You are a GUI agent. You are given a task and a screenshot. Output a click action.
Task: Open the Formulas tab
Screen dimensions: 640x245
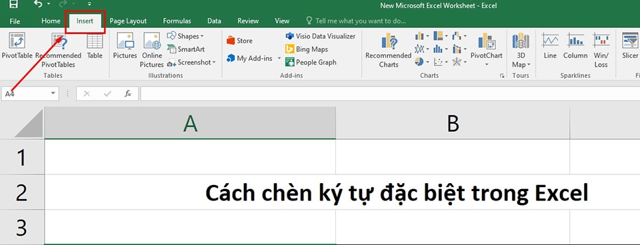(177, 21)
